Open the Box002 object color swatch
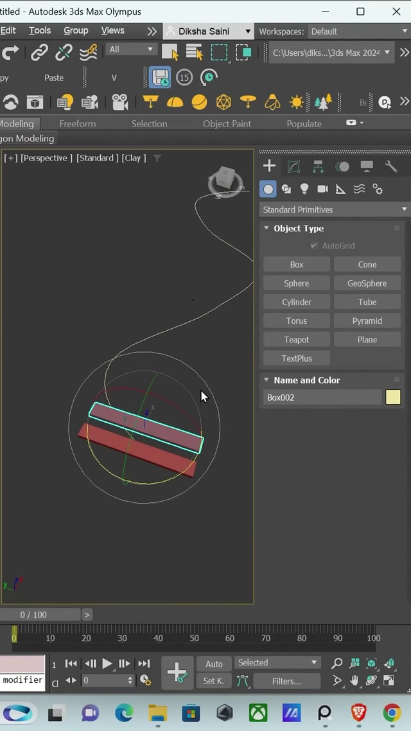This screenshot has height=731, width=411. tap(393, 398)
